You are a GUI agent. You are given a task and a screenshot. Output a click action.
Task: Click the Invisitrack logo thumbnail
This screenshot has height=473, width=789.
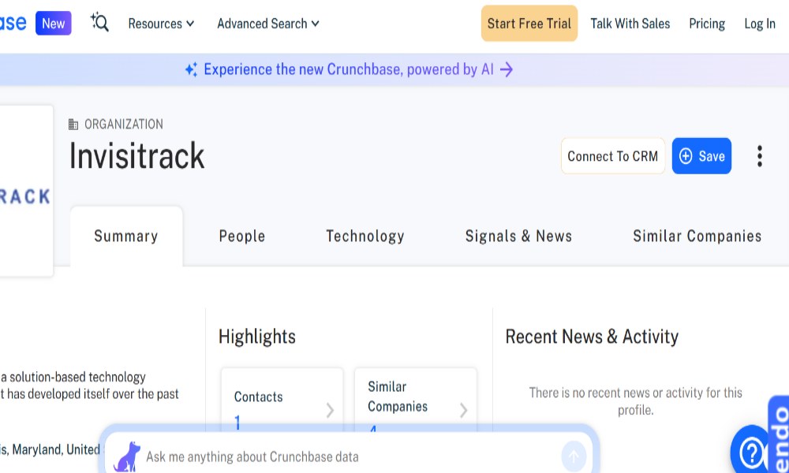click(26, 191)
